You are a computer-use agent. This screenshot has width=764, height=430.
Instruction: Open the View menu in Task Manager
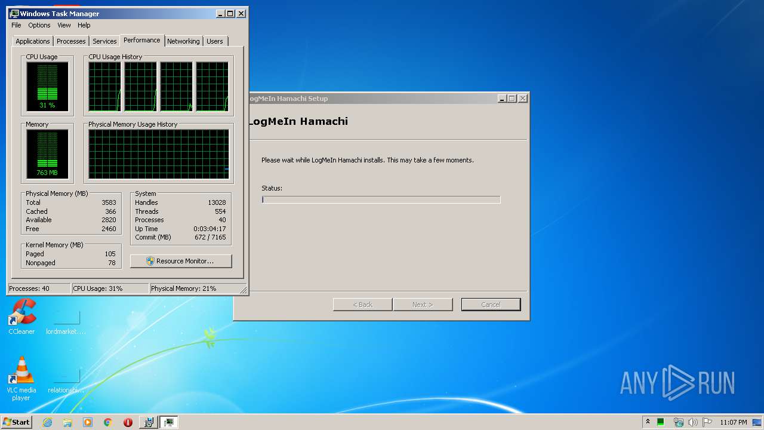(64, 25)
